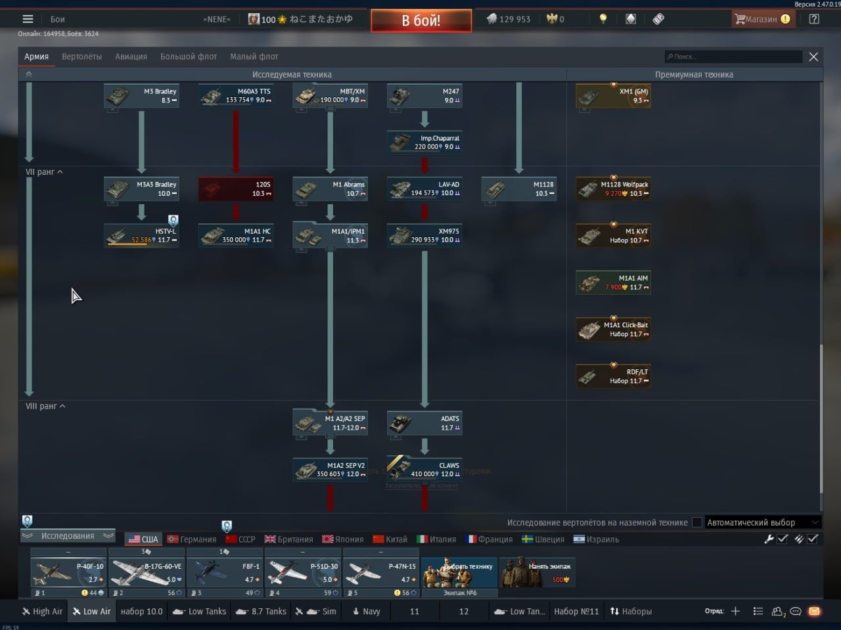841x630 pixels.
Task: Expand the M1 A2/A2 SEP group
Action: tap(330, 423)
